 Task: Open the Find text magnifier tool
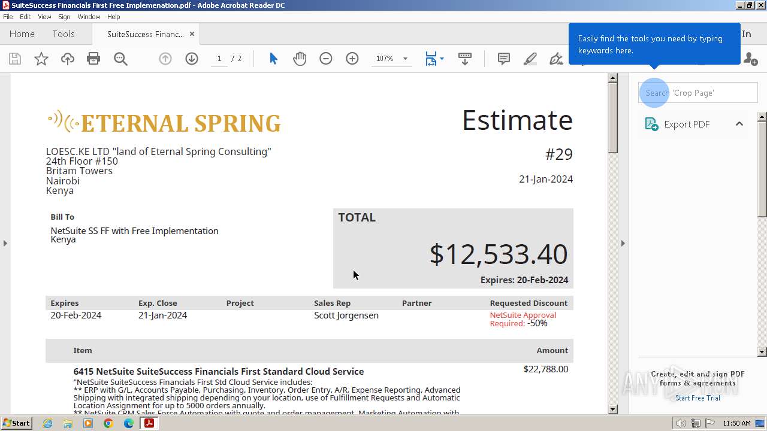tap(120, 59)
